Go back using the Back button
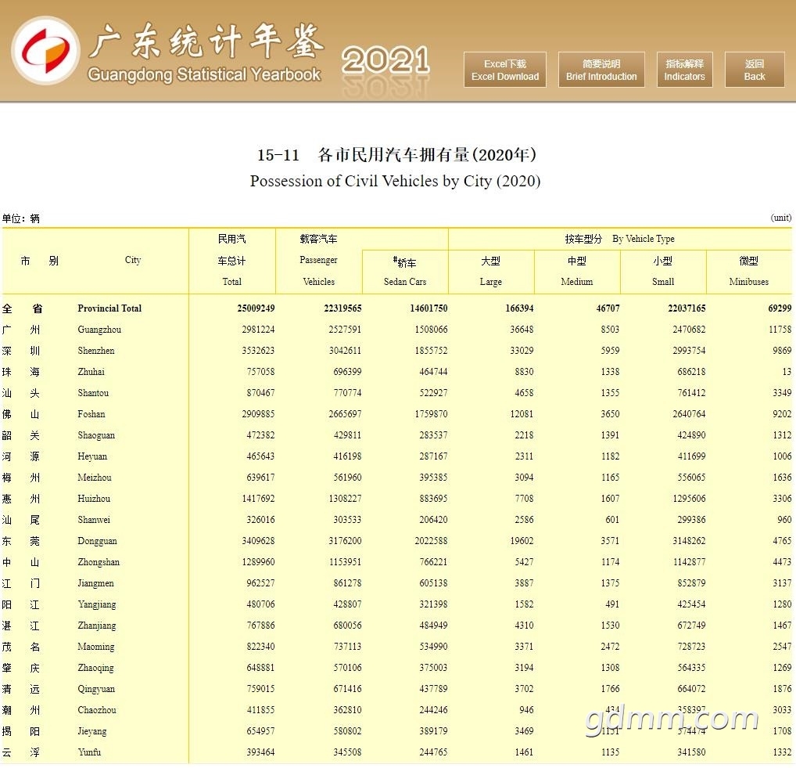Viewport: 796px width, 768px height. coord(754,70)
